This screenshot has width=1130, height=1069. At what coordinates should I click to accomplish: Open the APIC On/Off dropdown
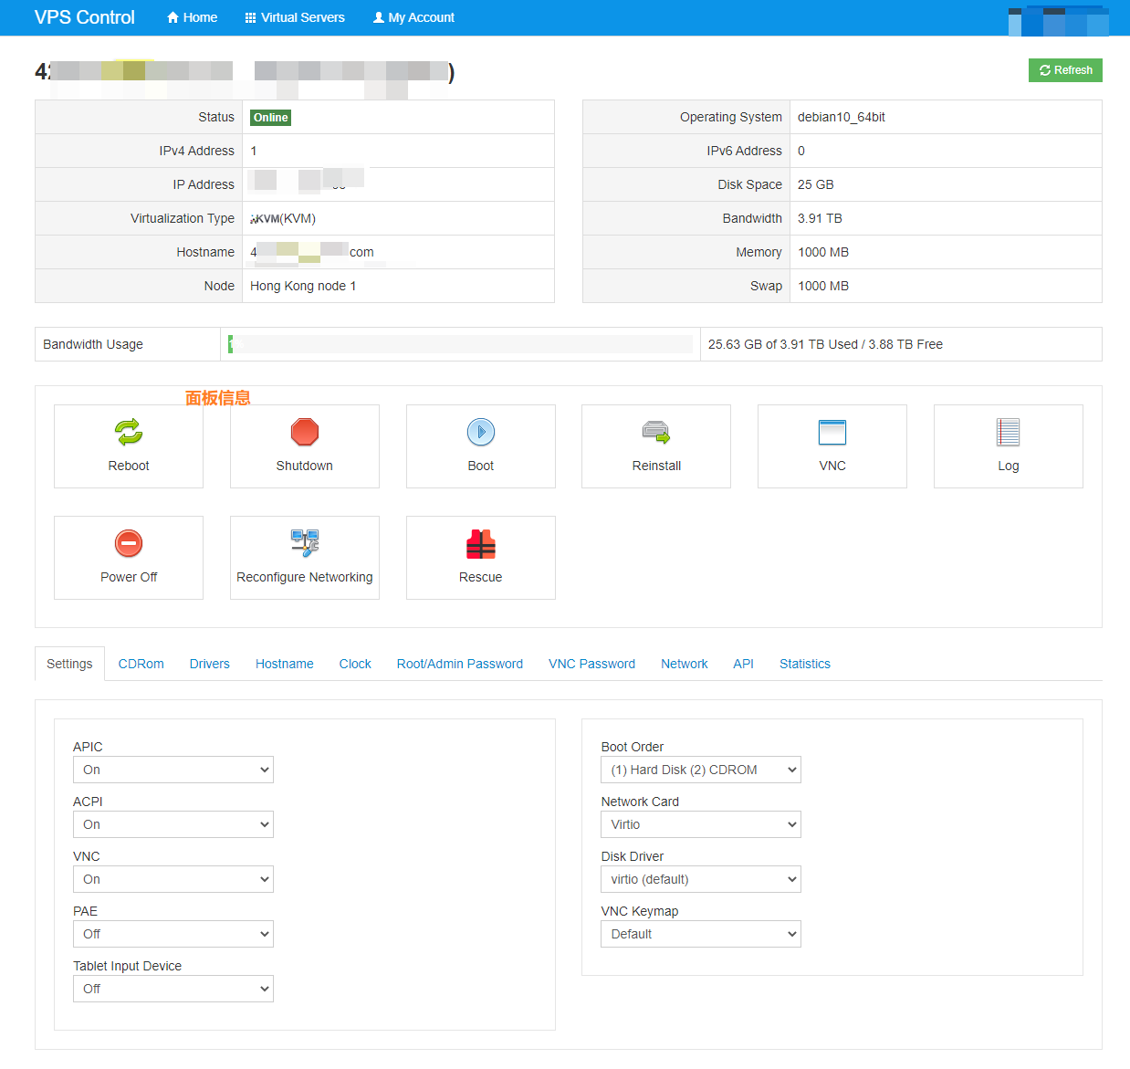click(173, 770)
